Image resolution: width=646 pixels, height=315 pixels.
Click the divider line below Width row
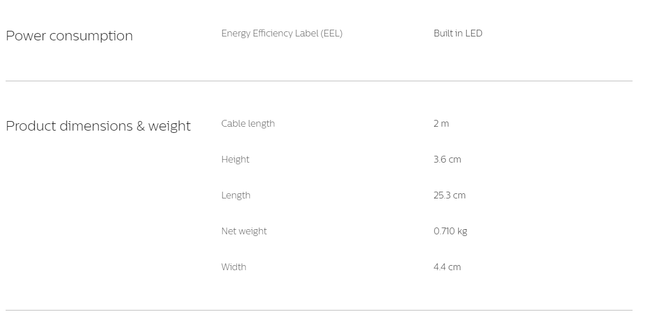tap(319, 310)
